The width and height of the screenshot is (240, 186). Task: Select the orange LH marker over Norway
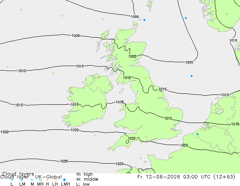coord(227,14)
